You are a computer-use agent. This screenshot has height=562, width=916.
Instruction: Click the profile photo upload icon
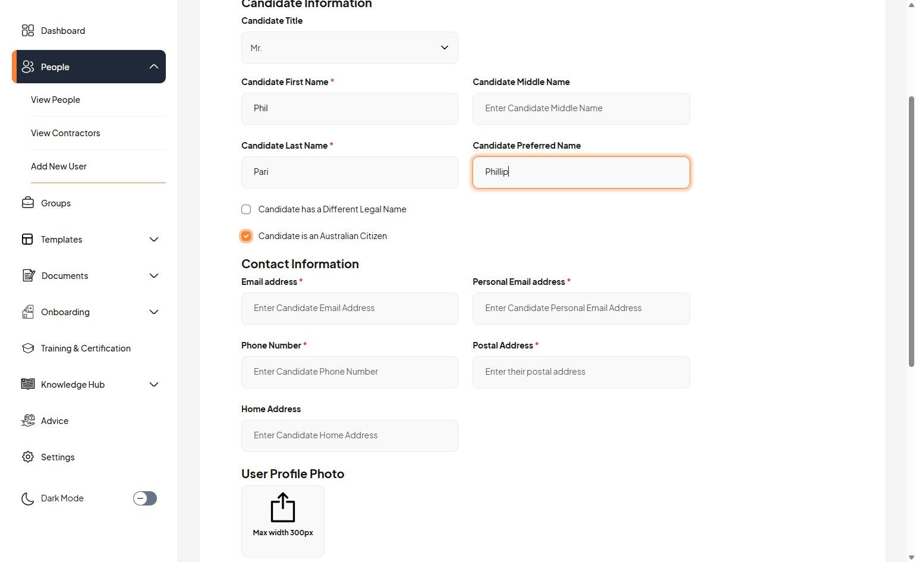point(283,508)
